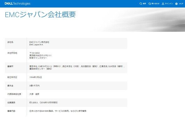Click the 豊田技術センター（愛知） text
Image resolution: width=185 pixels, height=117 pixels.
point(41,69)
